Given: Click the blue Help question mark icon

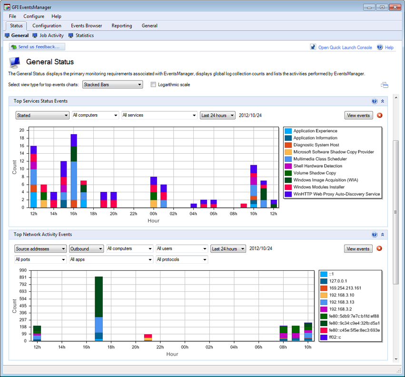Looking at the screenshot, I should tap(380, 47).
